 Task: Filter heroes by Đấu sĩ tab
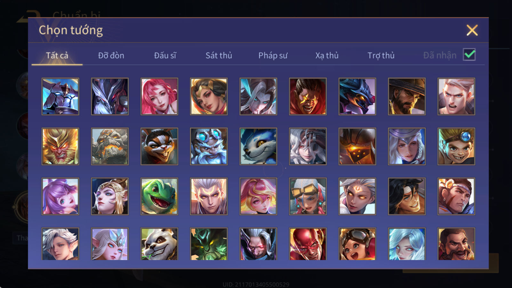tap(165, 55)
